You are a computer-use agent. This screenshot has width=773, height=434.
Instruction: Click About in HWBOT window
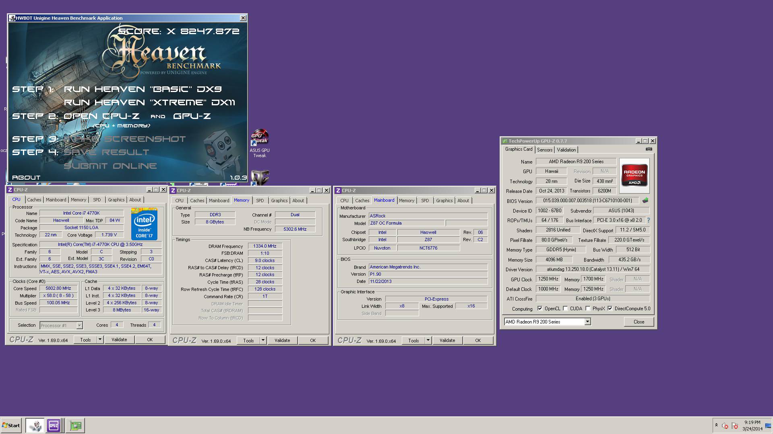pos(26,178)
